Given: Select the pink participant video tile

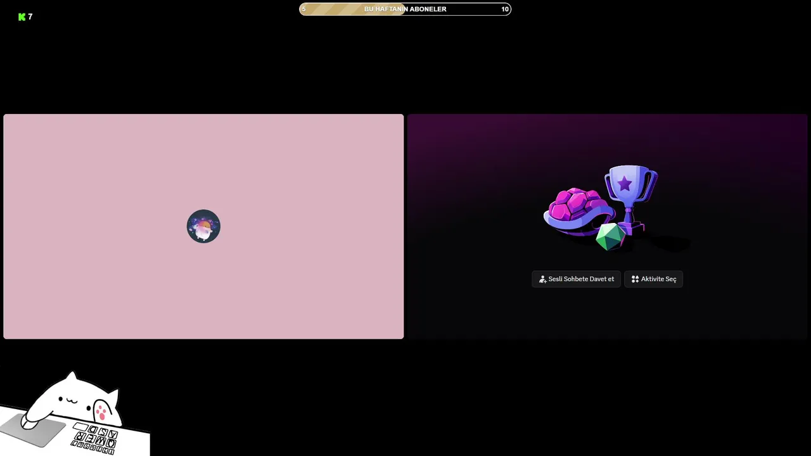Looking at the screenshot, I should pos(203,227).
